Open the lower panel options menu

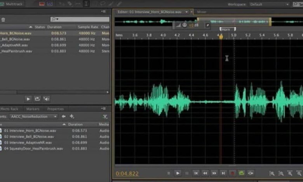click(104, 109)
